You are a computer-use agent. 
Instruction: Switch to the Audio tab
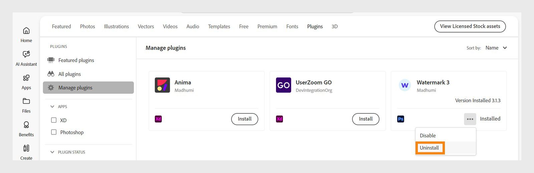click(x=193, y=26)
